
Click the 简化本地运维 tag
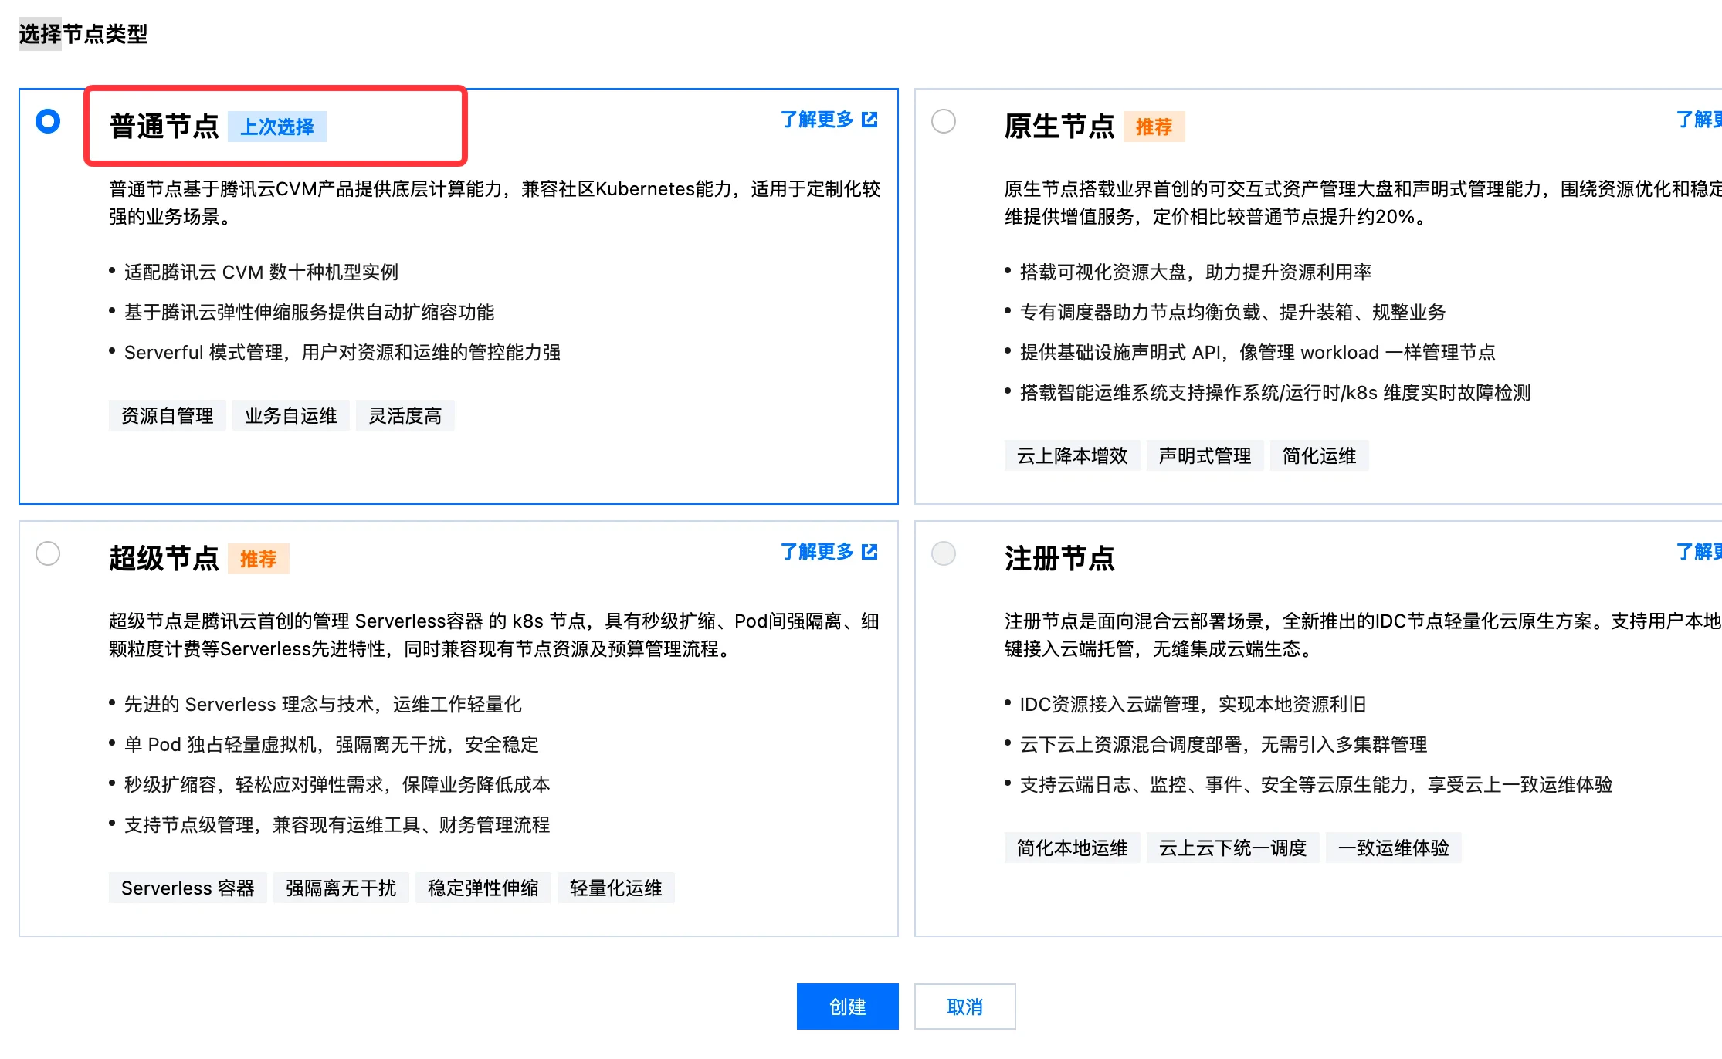pyautogui.click(x=1072, y=848)
